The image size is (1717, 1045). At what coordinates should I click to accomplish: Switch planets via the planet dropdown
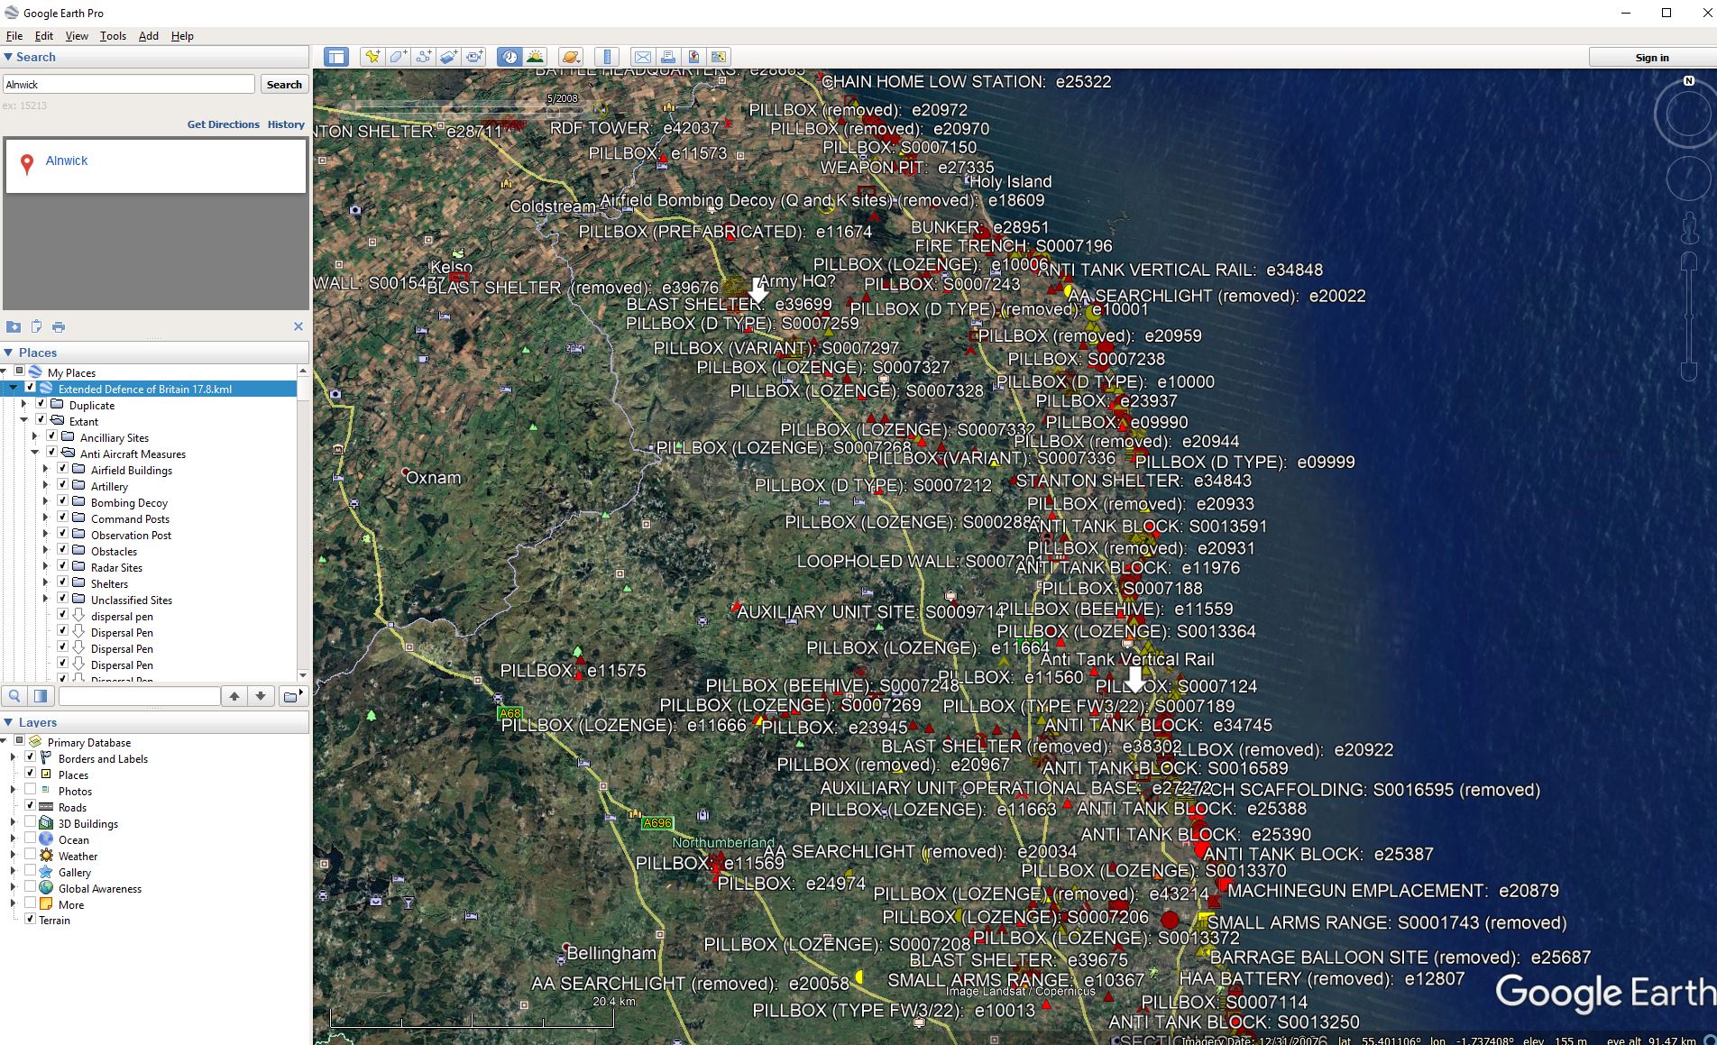tap(570, 57)
